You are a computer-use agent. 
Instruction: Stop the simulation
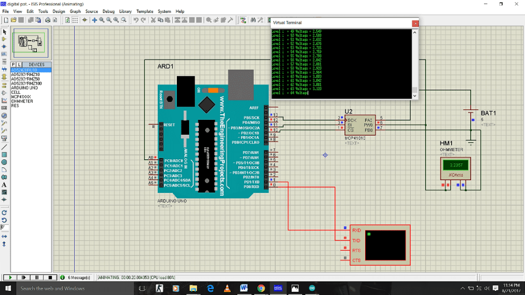pos(50,277)
